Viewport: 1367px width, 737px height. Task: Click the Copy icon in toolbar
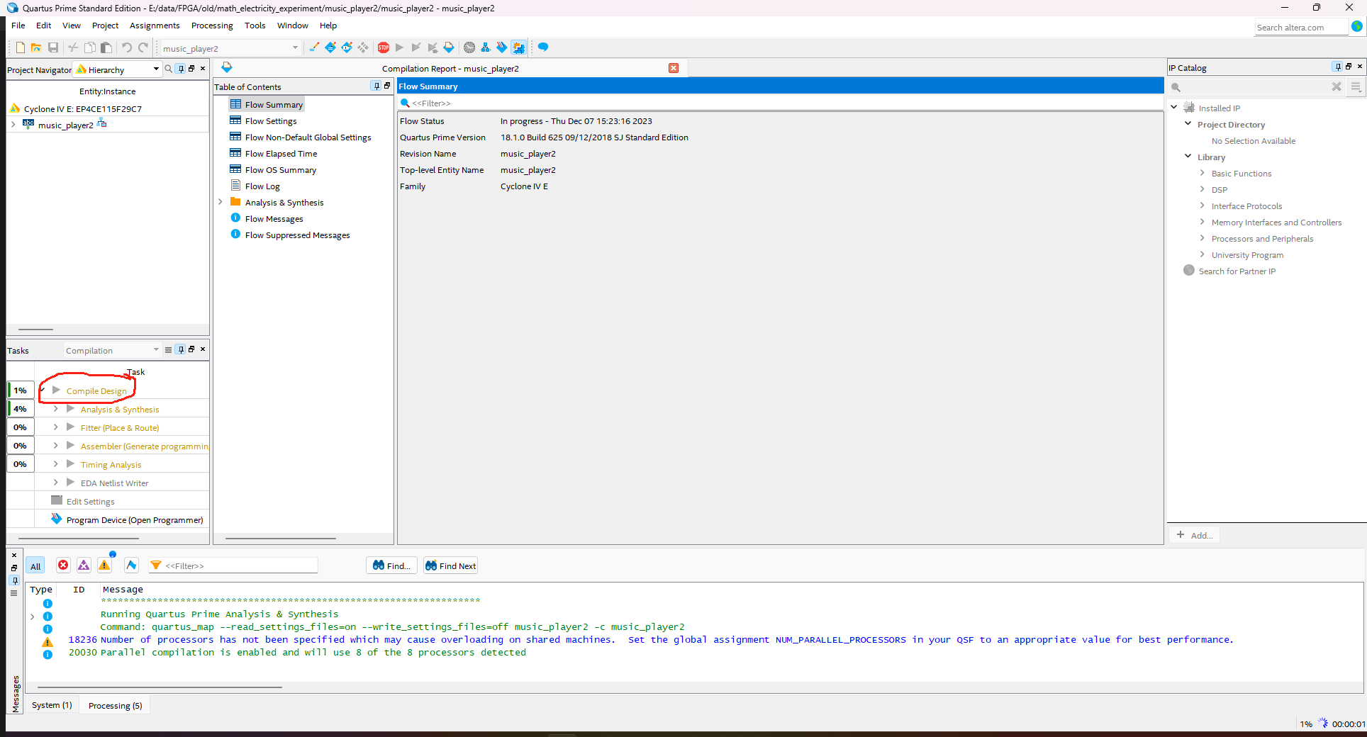point(90,47)
